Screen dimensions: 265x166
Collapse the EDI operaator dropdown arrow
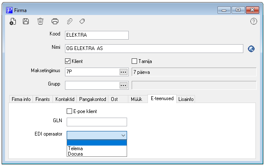pyautogui.click(x=123, y=136)
